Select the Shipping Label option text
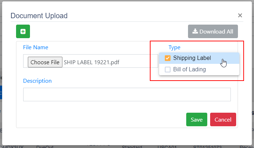Image resolution: width=254 pixels, height=148 pixels. click(192, 58)
